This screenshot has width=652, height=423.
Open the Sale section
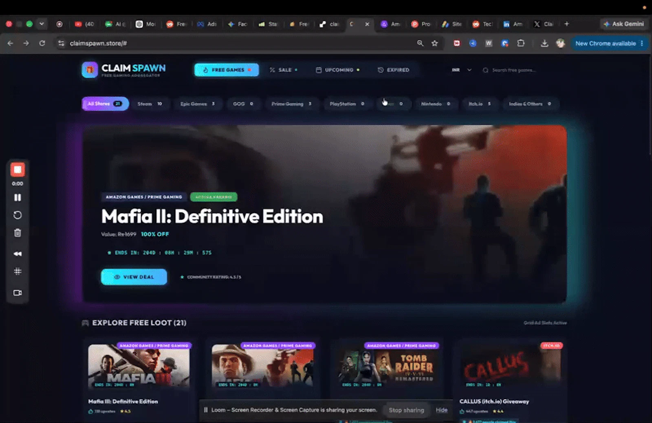[x=283, y=70]
